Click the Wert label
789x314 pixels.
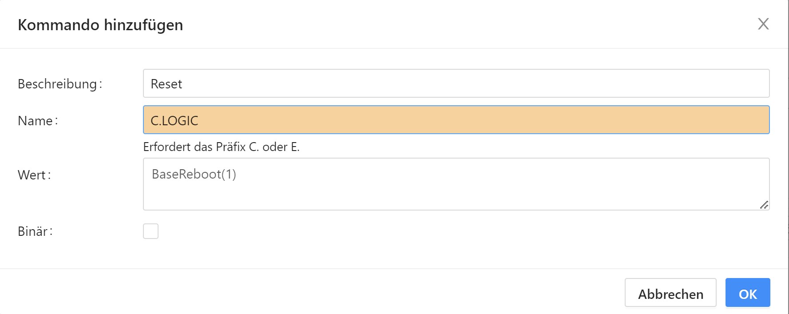tap(32, 175)
